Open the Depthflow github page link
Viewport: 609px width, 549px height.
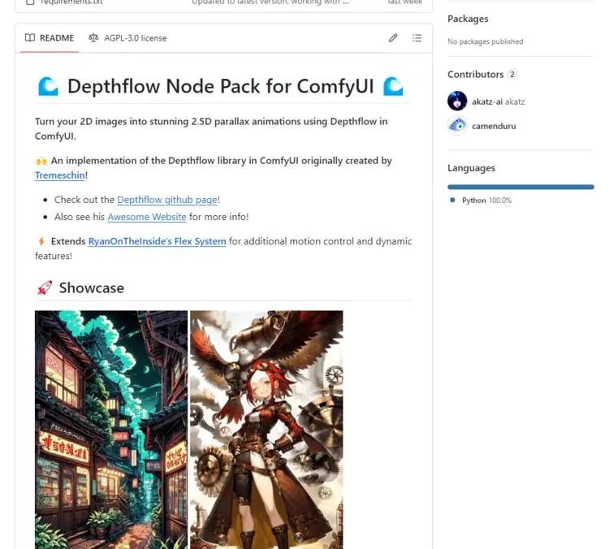coord(167,200)
